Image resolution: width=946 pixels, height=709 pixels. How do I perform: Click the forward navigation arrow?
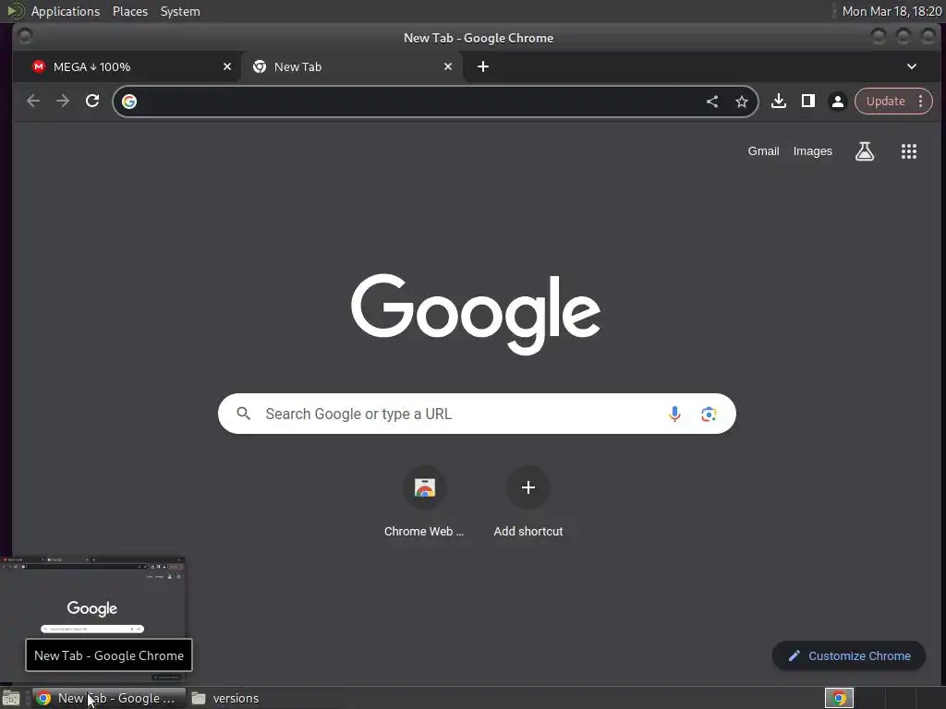[63, 102]
